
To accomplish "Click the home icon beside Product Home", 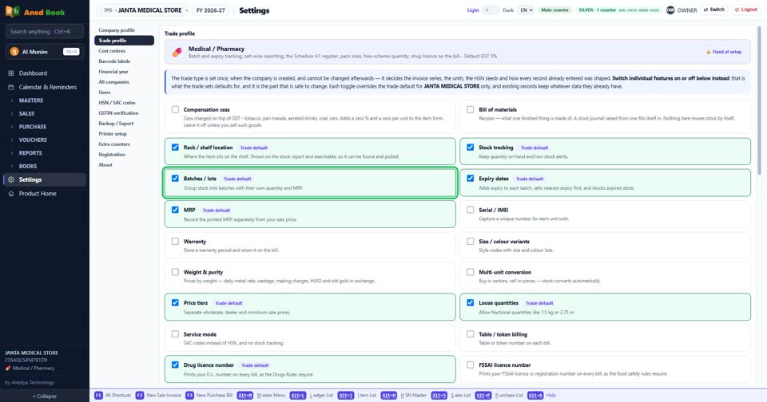I will (x=11, y=194).
